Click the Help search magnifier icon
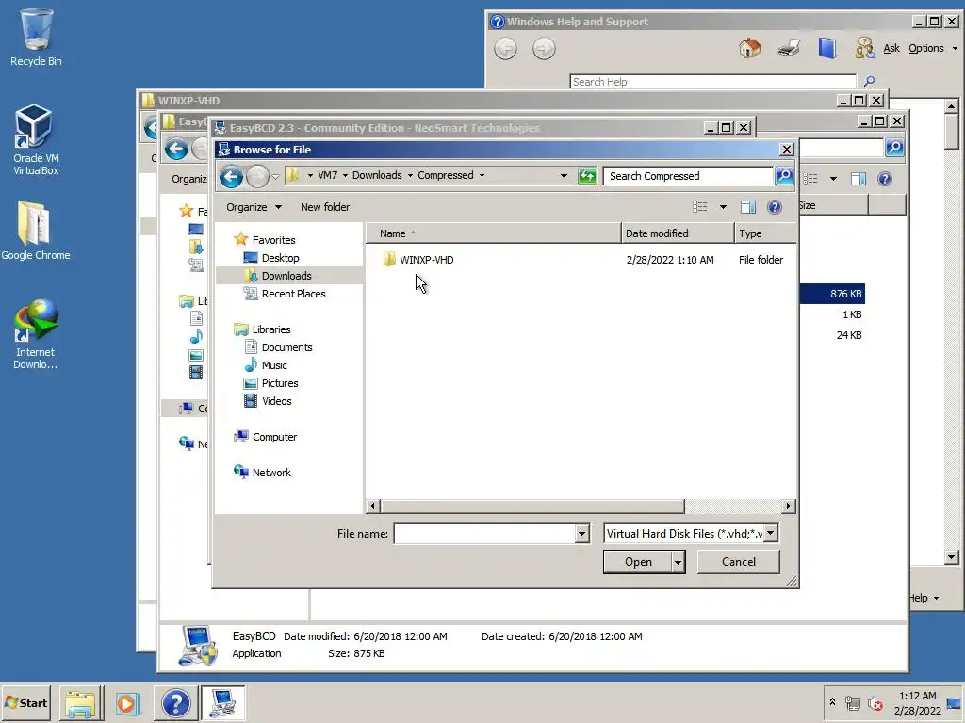The height and width of the screenshot is (723, 965). tap(869, 81)
